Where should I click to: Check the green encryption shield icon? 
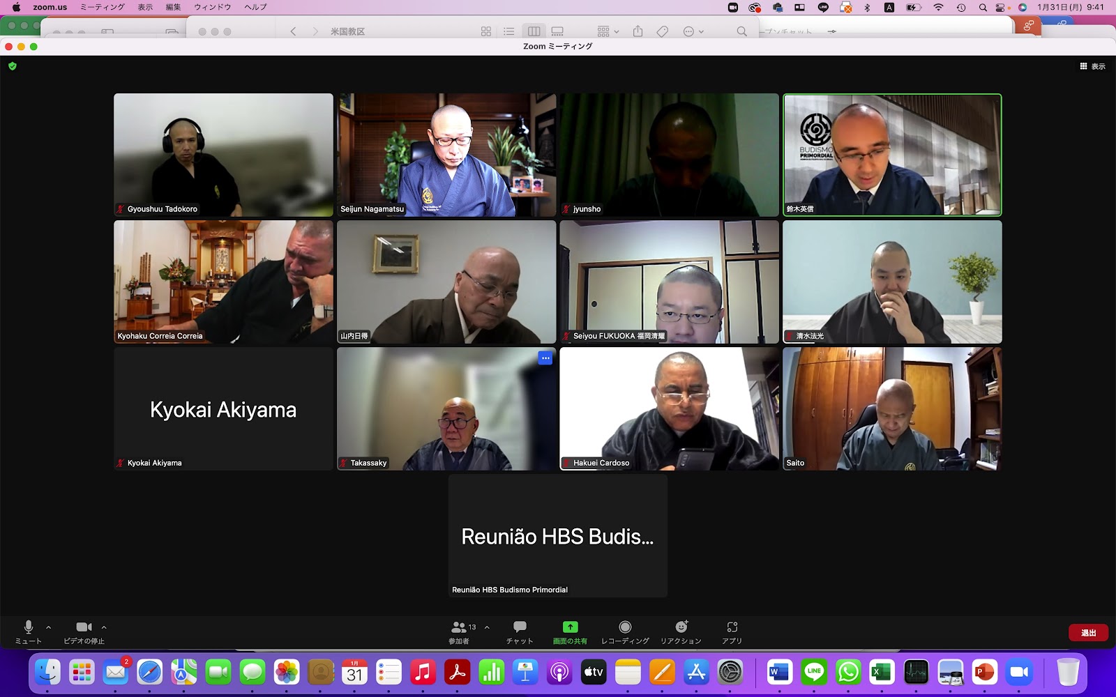[12, 66]
